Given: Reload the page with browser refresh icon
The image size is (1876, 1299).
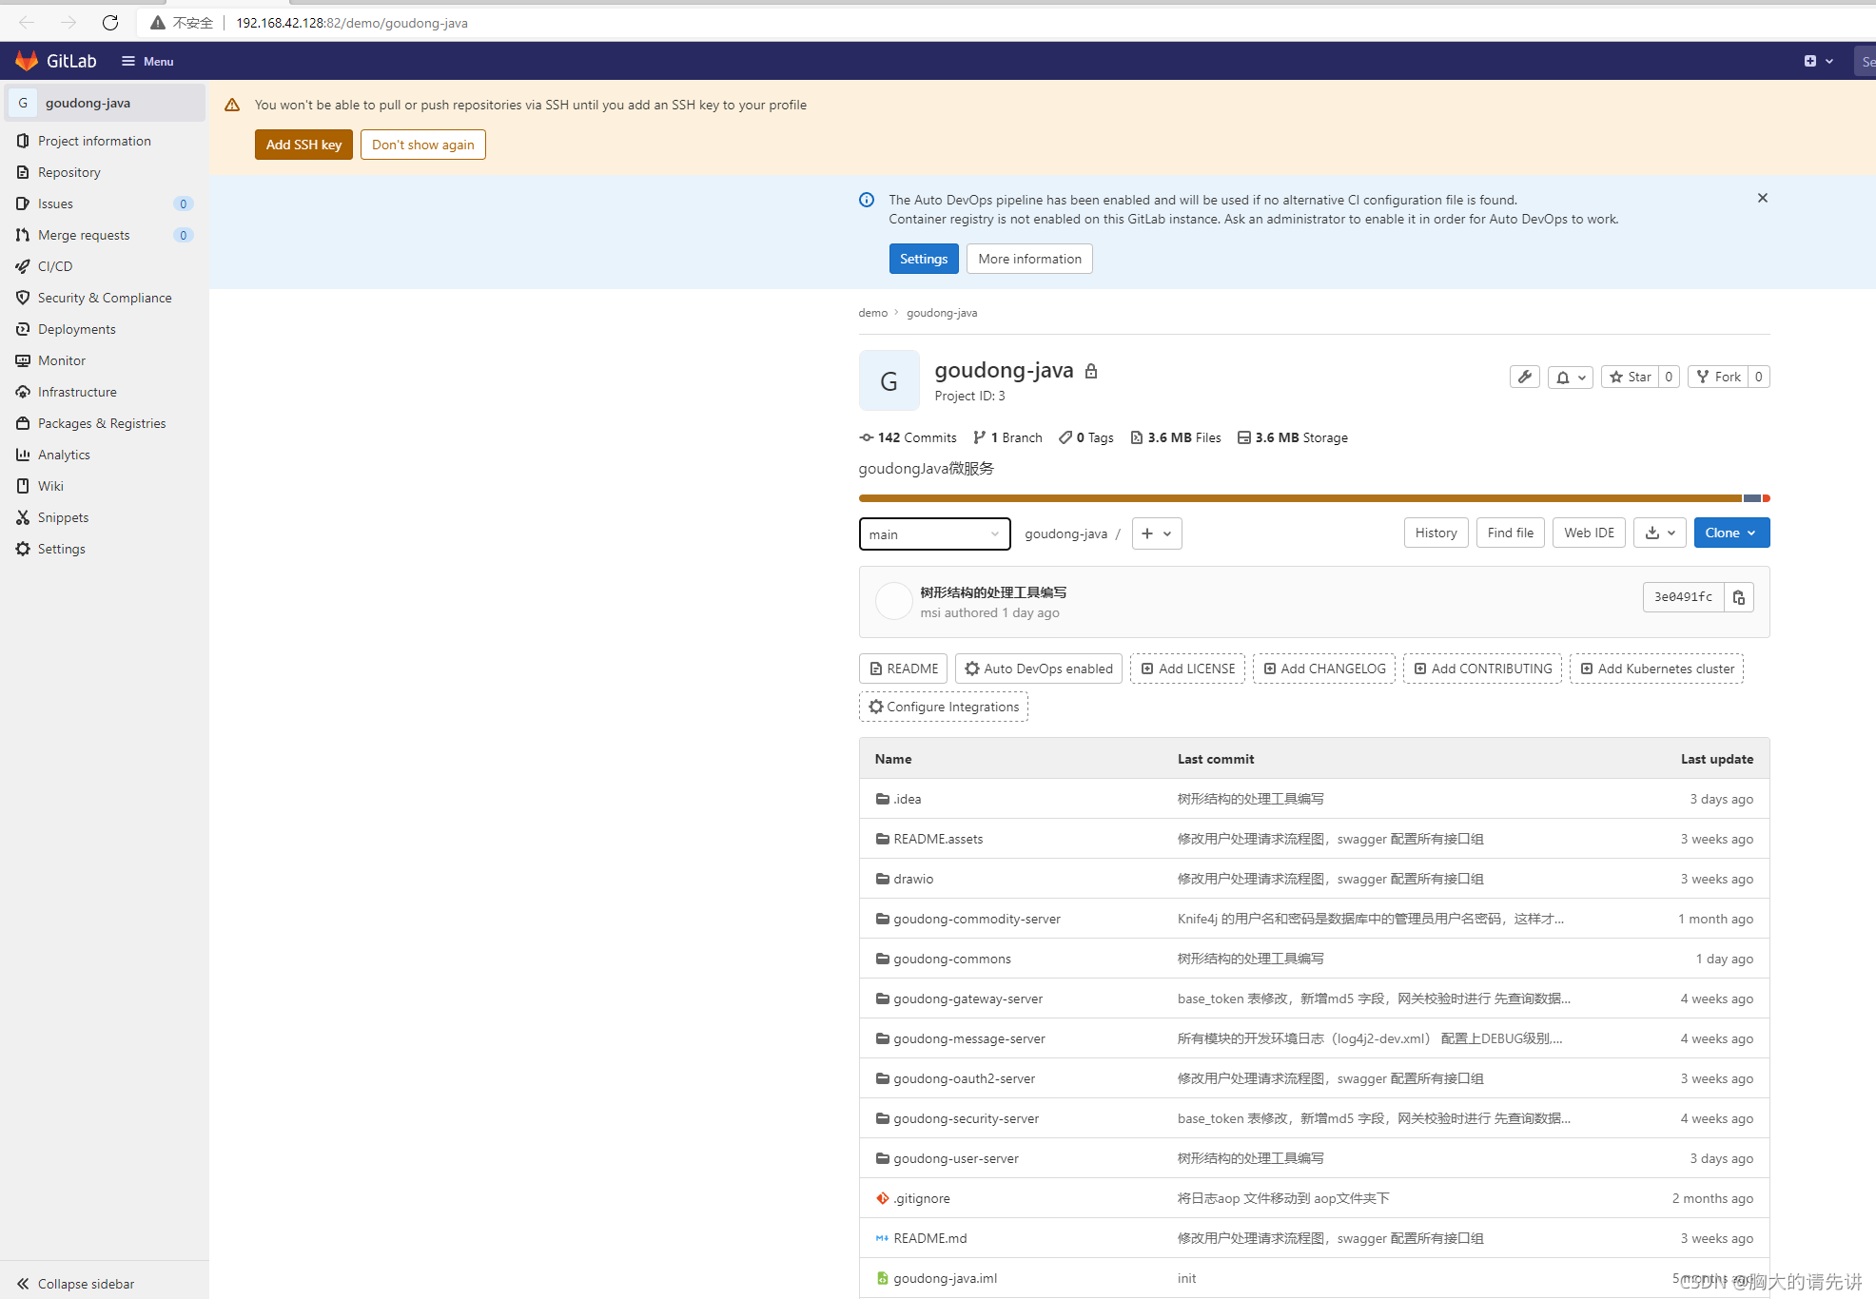Looking at the screenshot, I should pos(110,23).
